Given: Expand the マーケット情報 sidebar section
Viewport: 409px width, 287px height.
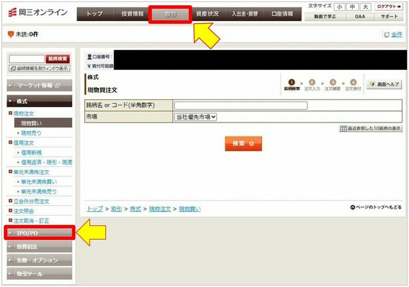Looking at the screenshot, I should coord(39,86).
